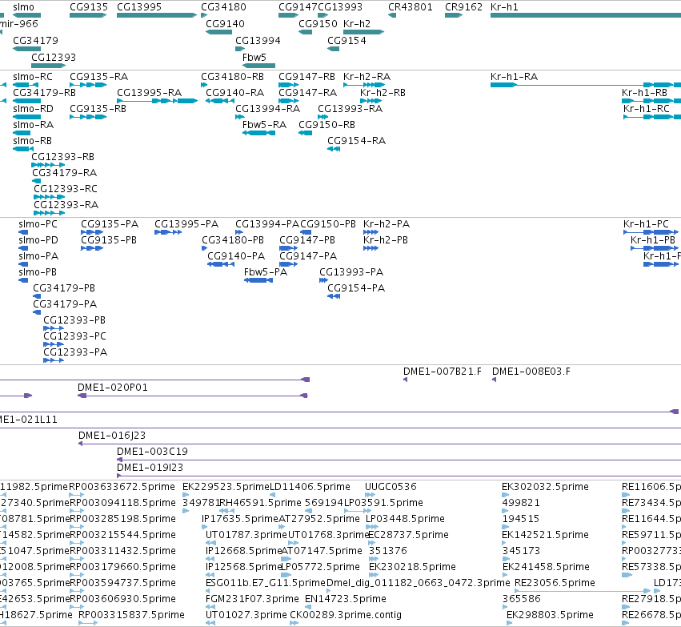Click EST EK298803.5prime

pos(550,615)
